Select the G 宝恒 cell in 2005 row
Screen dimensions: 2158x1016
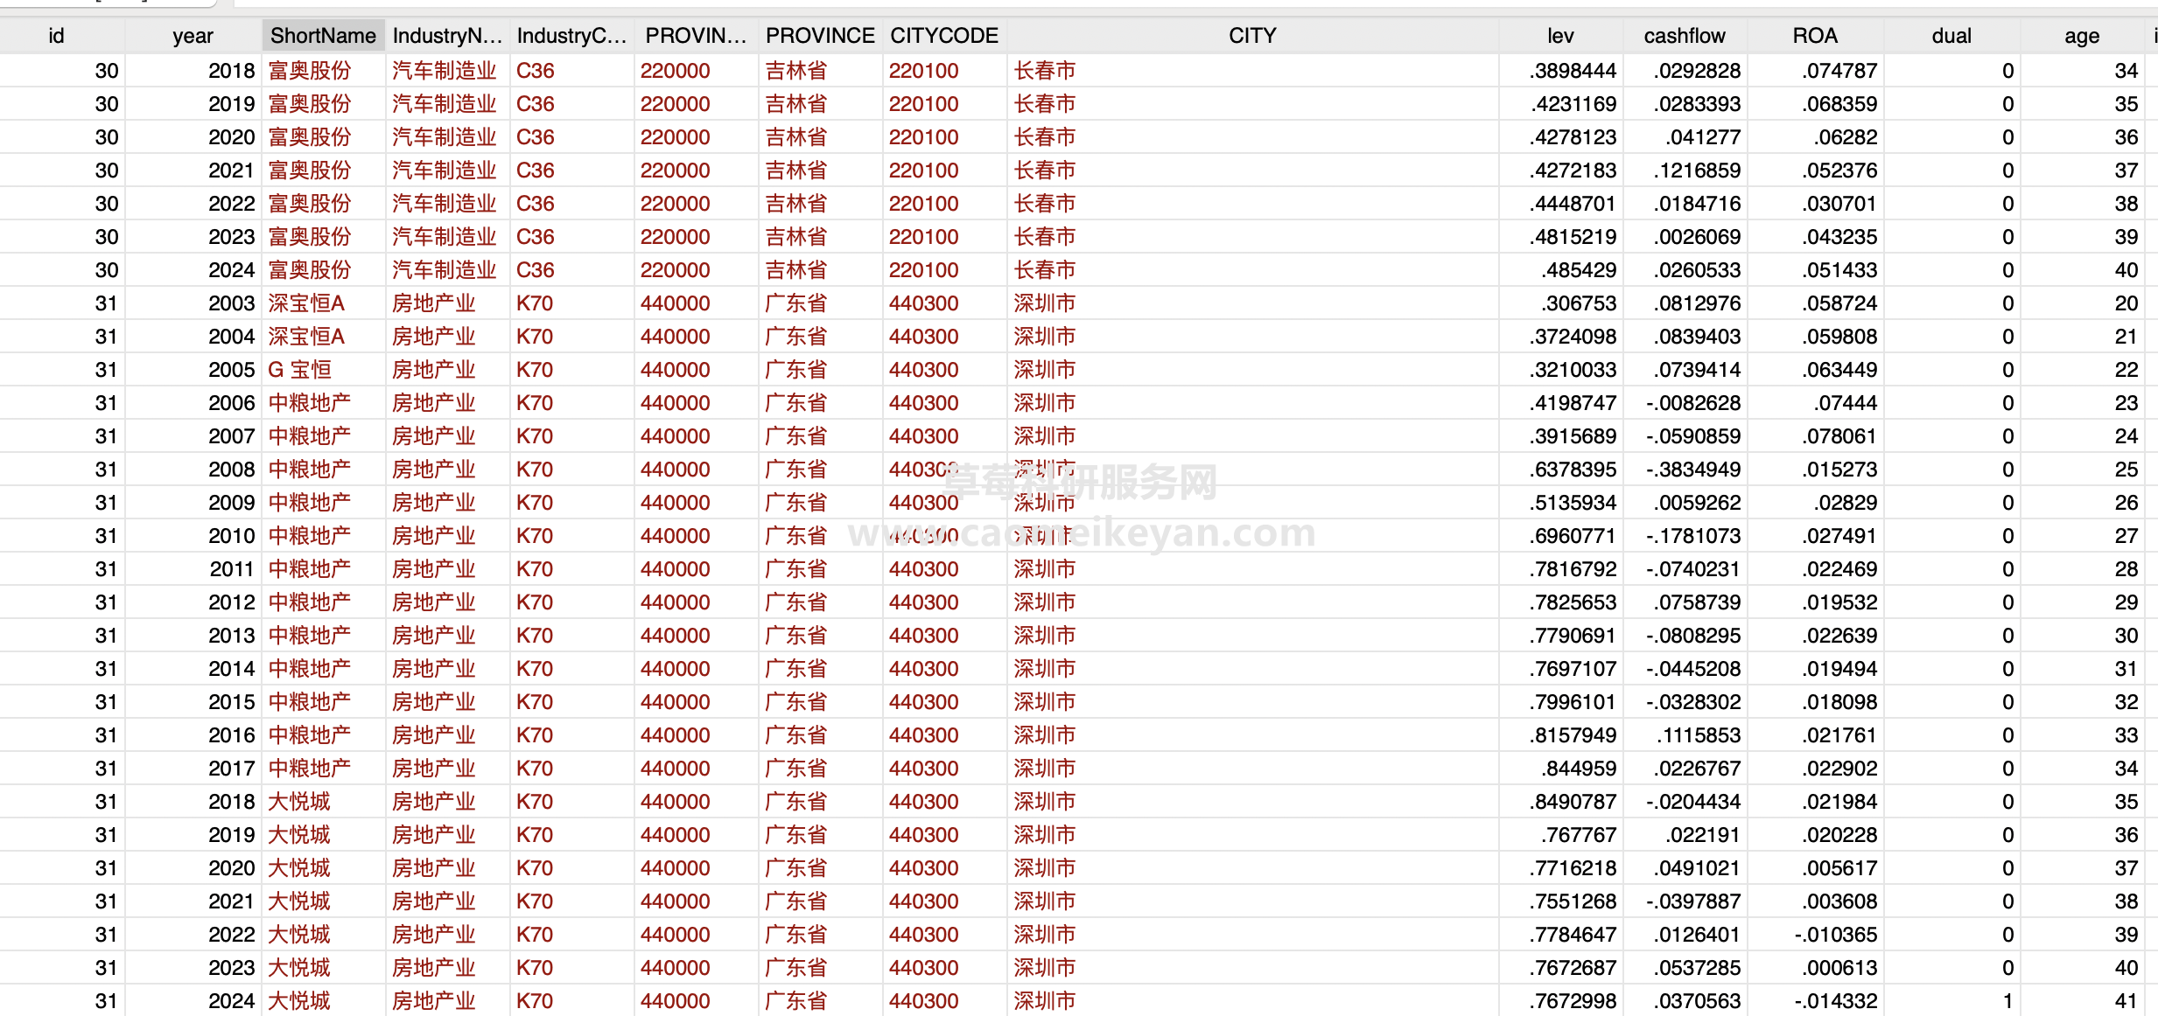pyautogui.click(x=299, y=370)
